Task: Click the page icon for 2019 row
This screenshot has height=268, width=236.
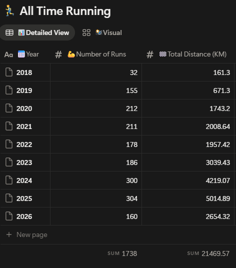Action: (x=9, y=90)
